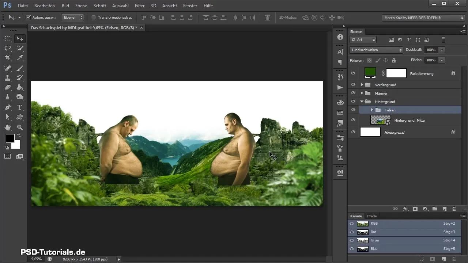Viewport: 468px width, 263px height.
Task: Open the workspace dropdown Marco Kolditz
Action: coord(423,17)
